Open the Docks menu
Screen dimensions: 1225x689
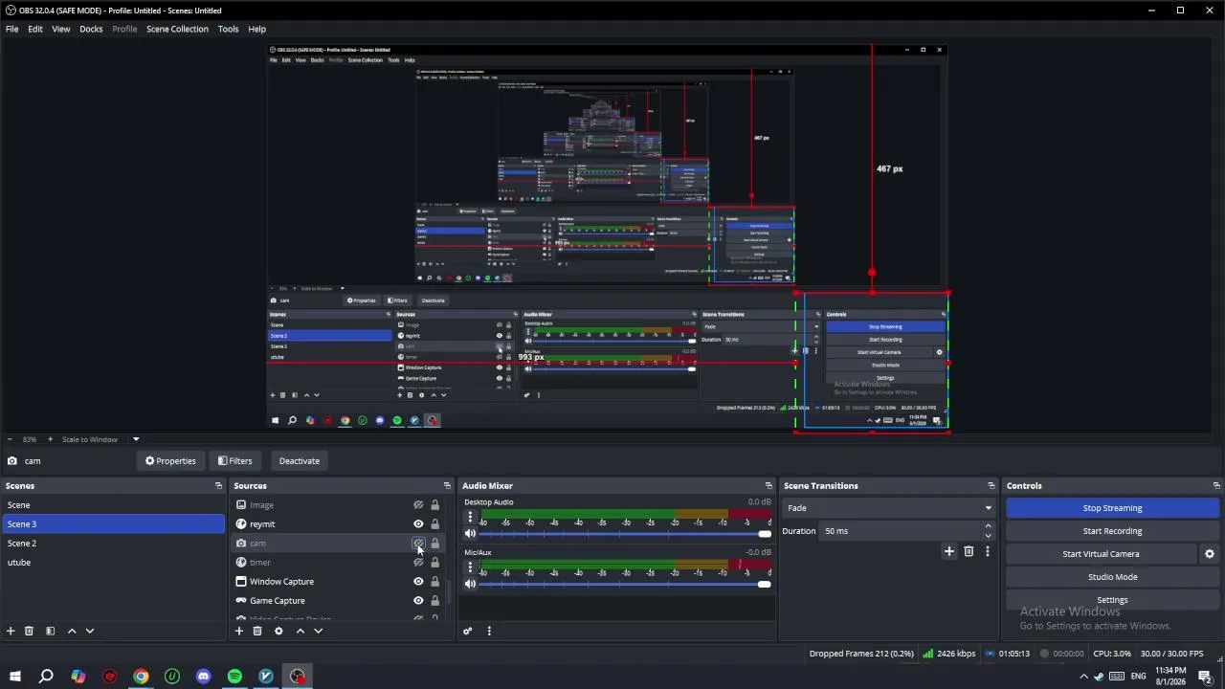(91, 29)
